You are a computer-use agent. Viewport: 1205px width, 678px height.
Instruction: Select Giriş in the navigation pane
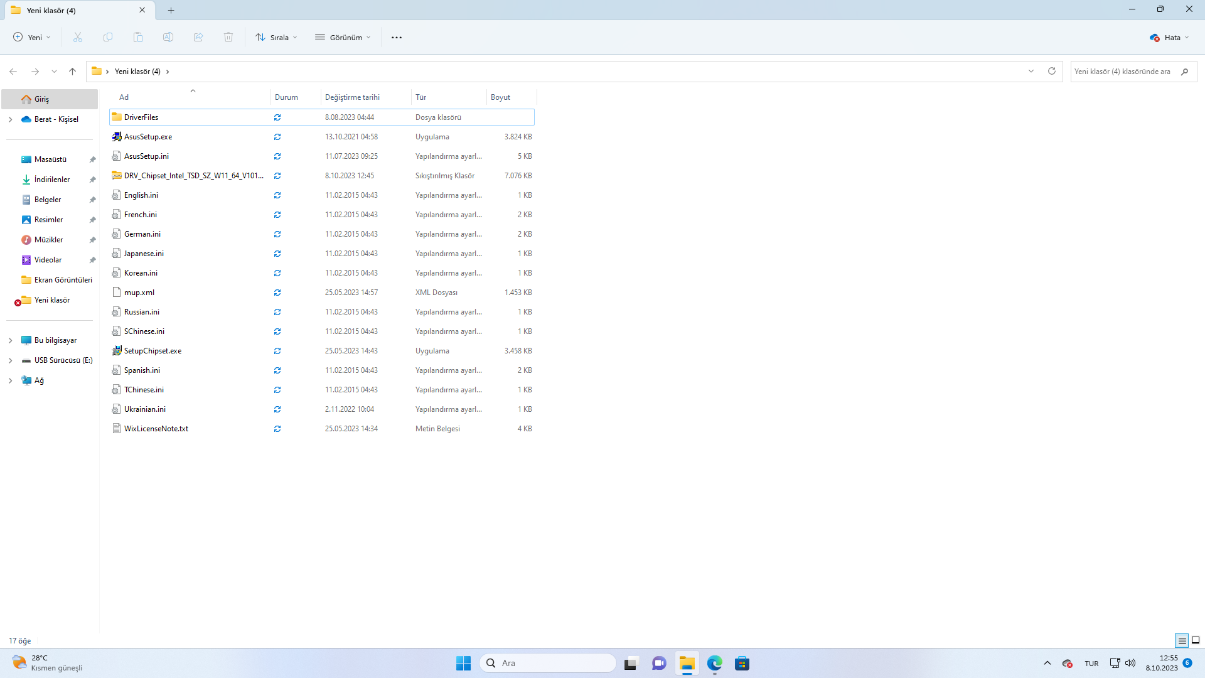point(50,99)
